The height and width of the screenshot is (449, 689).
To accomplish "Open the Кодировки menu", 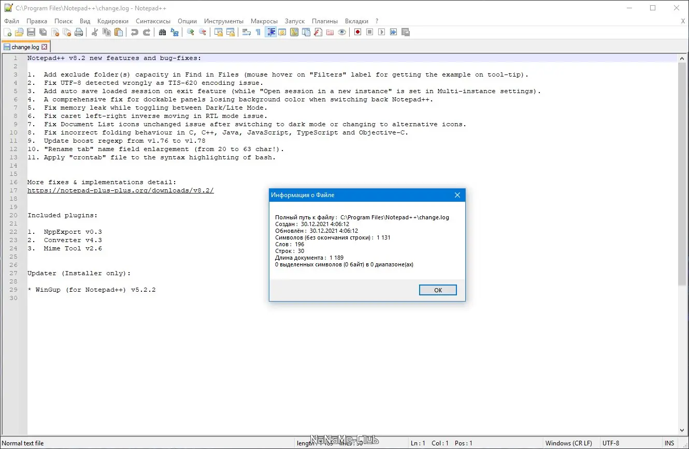I will pos(113,21).
